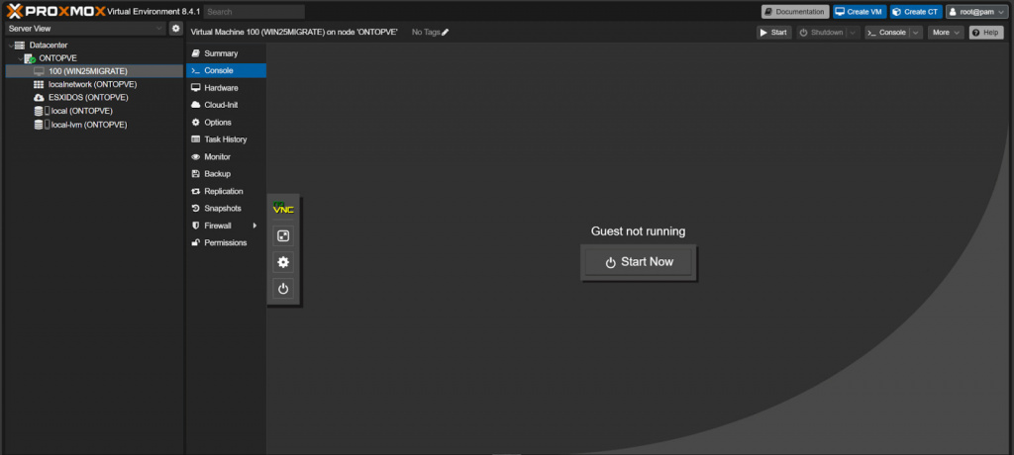Click the Replication arrows icon
The width and height of the screenshot is (1014, 455).
[x=196, y=191]
